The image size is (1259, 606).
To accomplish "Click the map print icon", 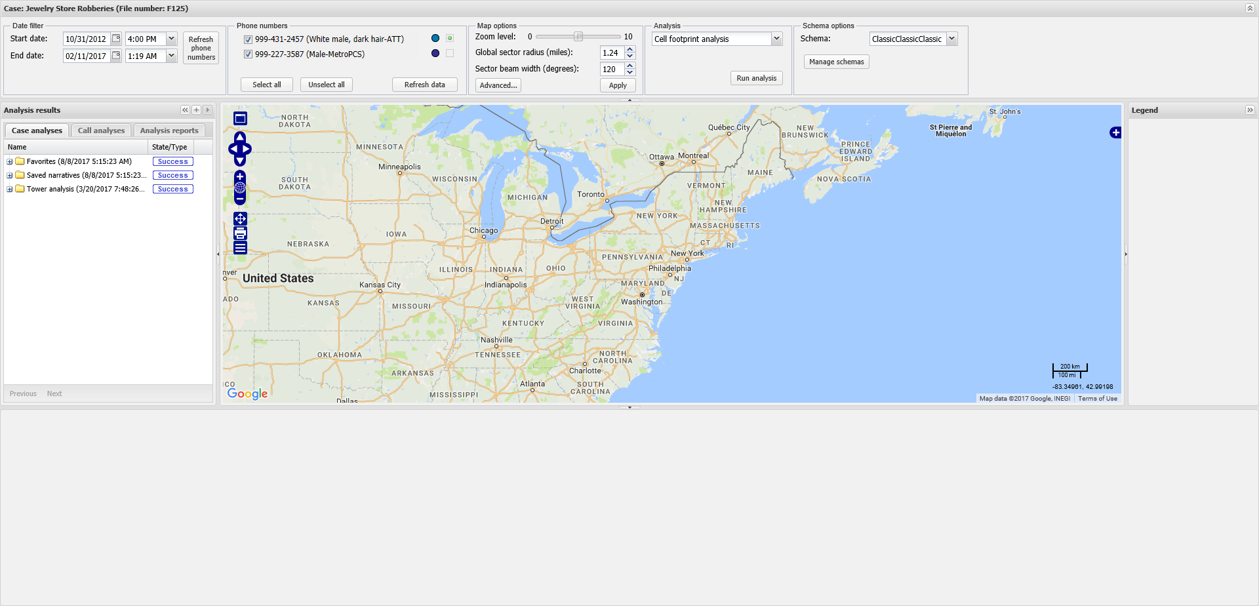I will (240, 233).
